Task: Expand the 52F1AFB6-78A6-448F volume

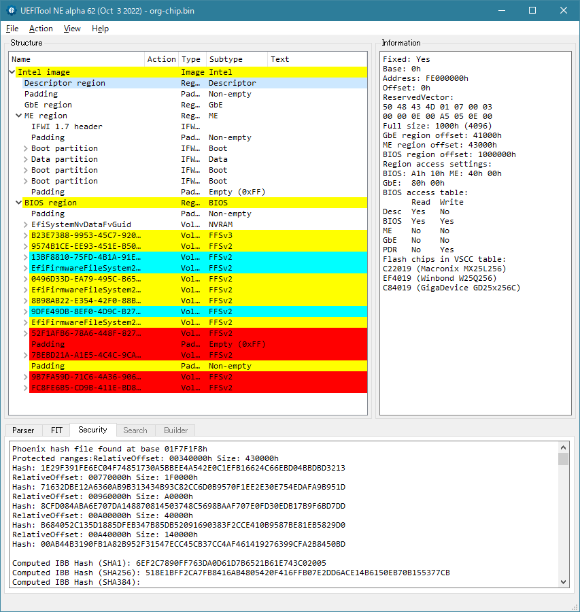Action: coord(25,333)
